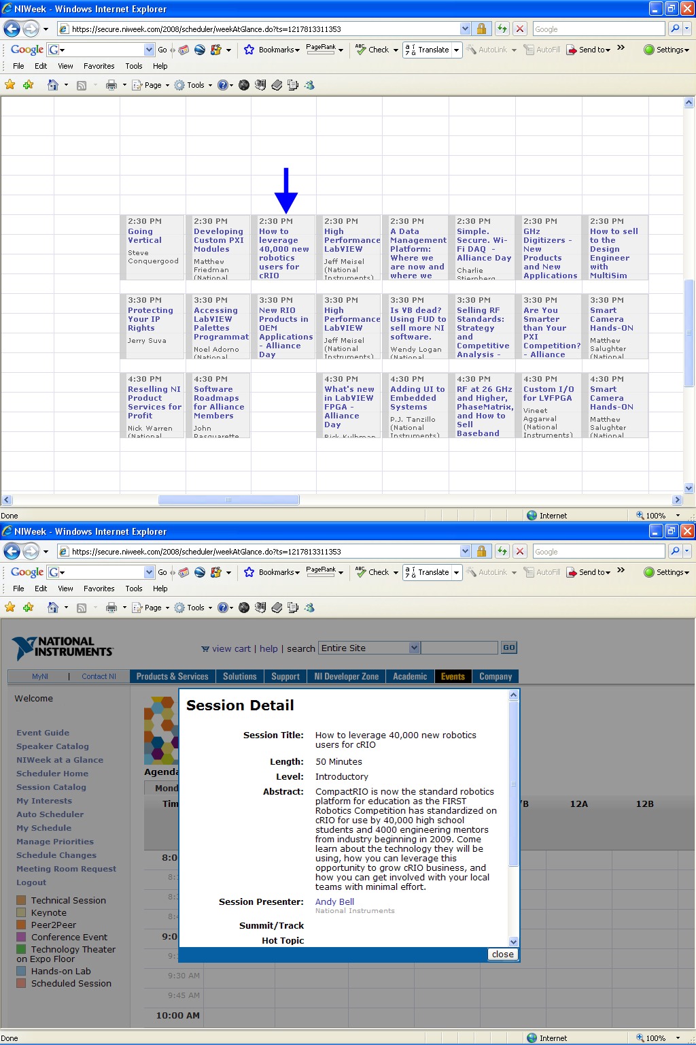Screen dimensions: 696x1045
Task: Close the Session Detail dialog
Action: 502,954
